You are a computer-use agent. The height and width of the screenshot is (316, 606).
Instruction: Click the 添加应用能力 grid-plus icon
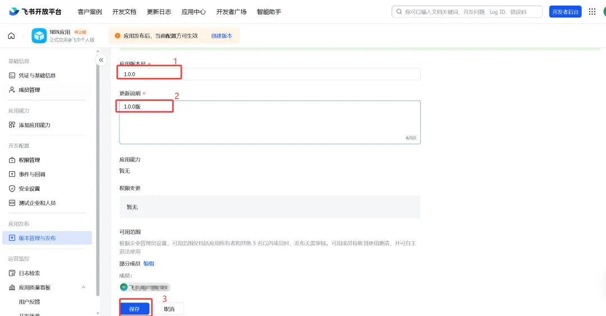(12, 125)
